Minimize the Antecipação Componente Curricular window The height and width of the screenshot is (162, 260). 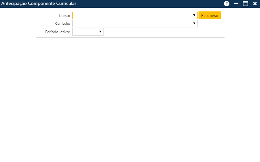(x=236, y=4)
